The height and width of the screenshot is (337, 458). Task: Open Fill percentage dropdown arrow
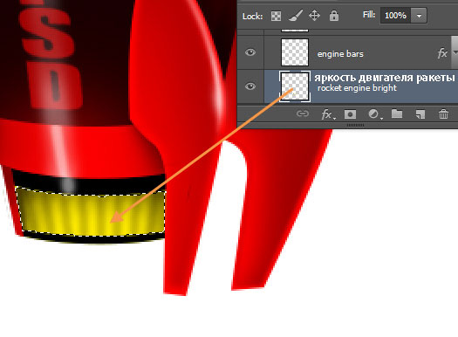tap(419, 16)
